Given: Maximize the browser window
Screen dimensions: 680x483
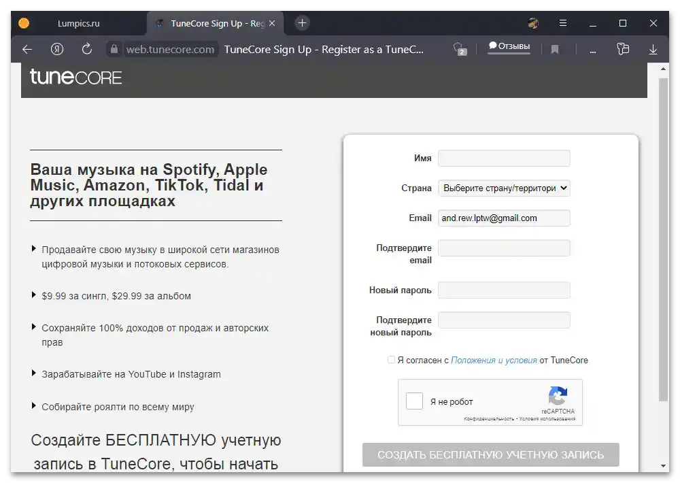Looking at the screenshot, I should [623, 23].
